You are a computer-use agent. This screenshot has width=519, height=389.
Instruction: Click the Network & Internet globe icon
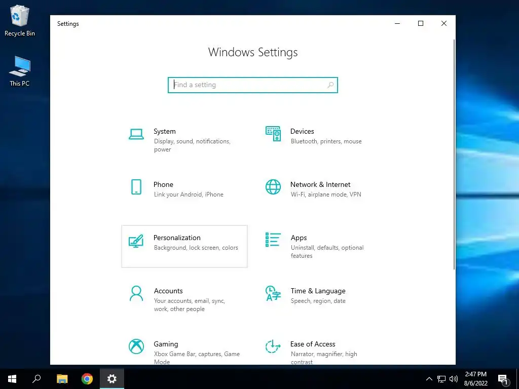coord(273,187)
